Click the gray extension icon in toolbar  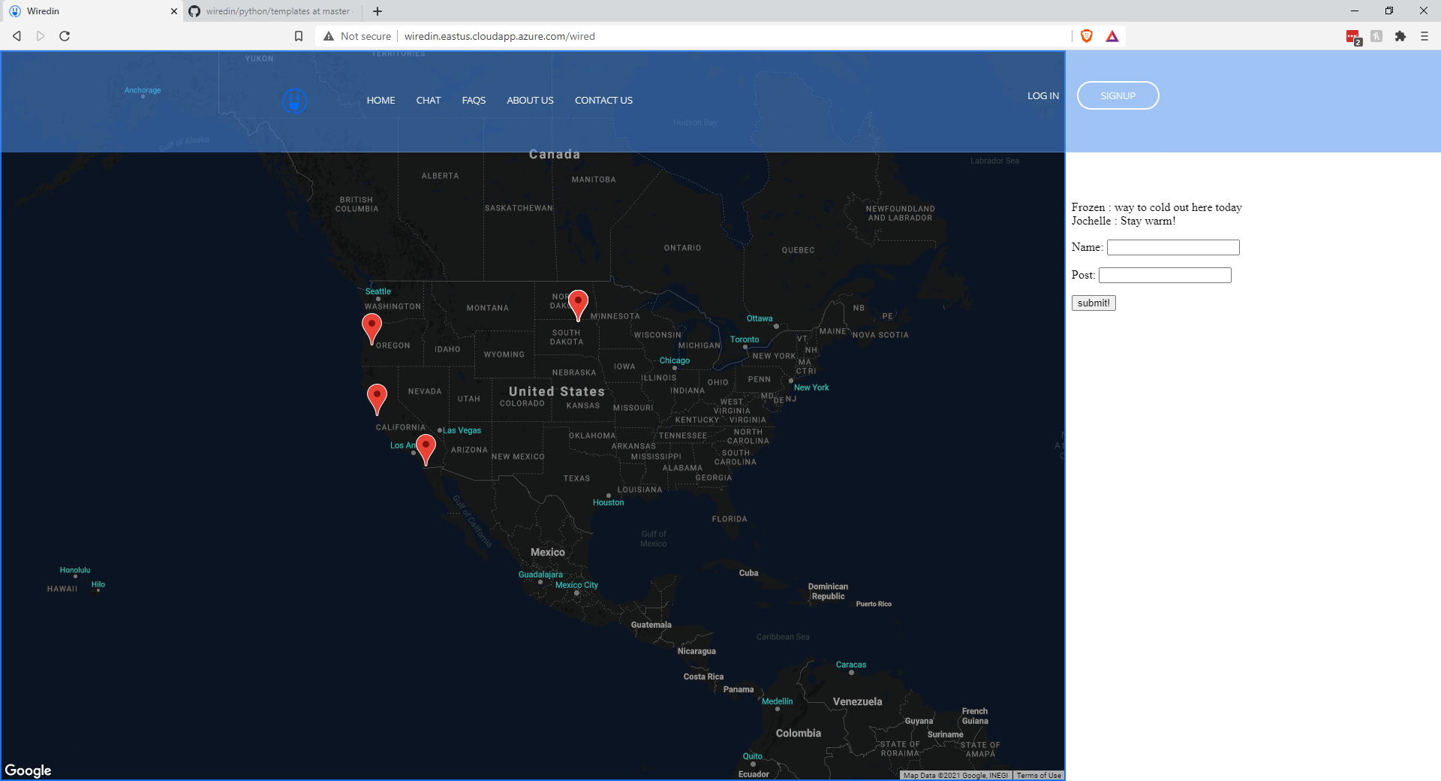click(x=1376, y=36)
